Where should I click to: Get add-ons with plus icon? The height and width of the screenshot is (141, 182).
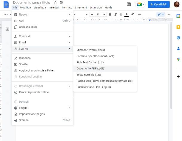pos(178,77)
